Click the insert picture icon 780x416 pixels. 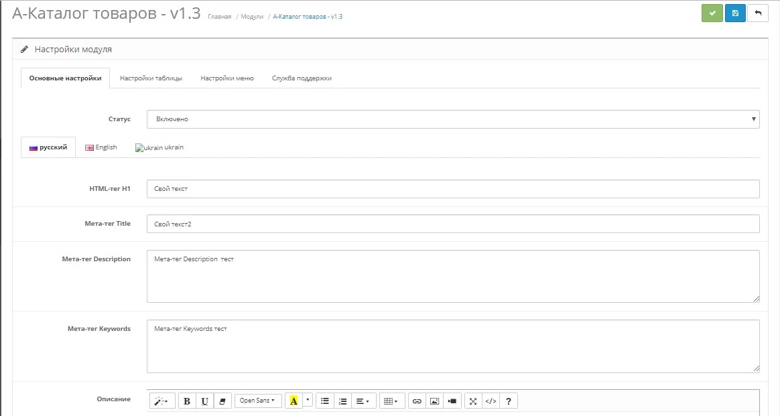[434, 401]
